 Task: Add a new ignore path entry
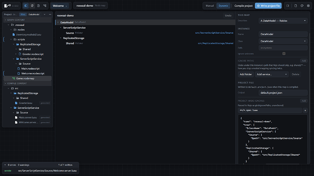point(304,61)
